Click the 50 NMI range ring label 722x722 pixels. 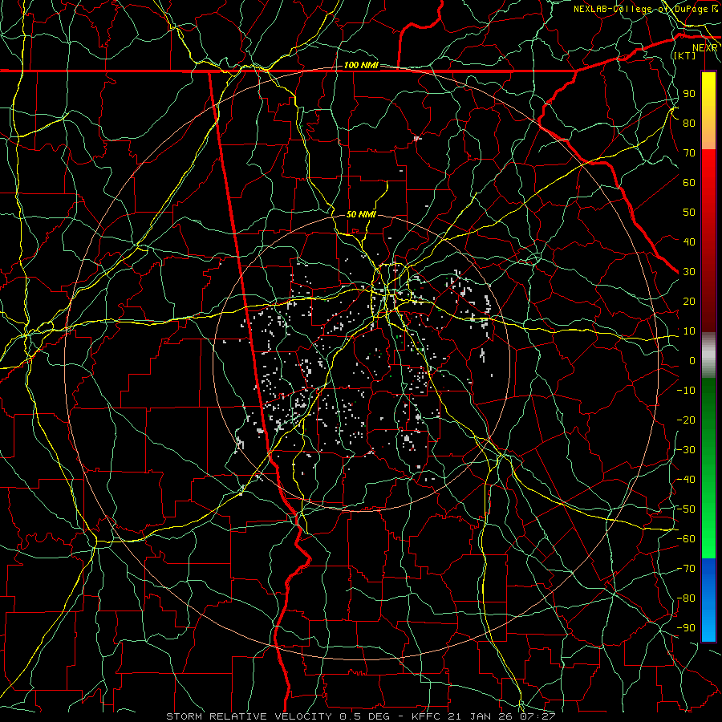(361, 214)
